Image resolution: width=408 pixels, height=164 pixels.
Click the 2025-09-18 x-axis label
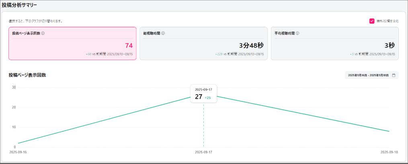coord(389,152)
